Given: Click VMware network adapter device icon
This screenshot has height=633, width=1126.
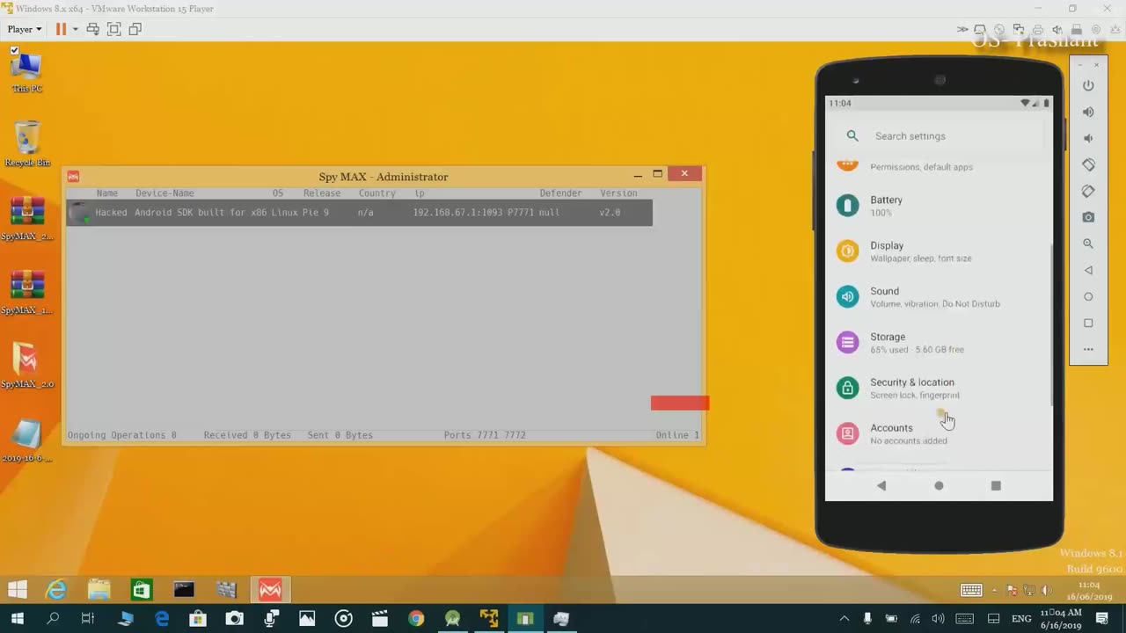Looking at the screenshot, I should tap(1019, 29).
